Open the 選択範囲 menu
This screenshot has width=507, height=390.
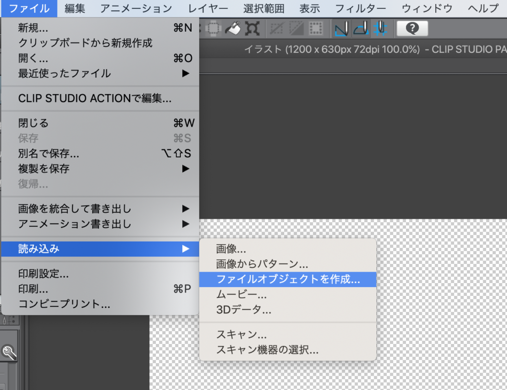point(264,8)
